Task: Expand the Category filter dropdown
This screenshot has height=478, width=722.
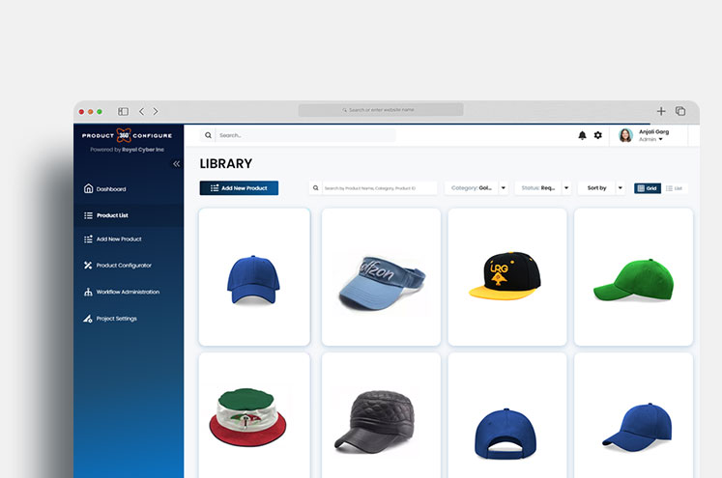Action: tap(504, 188)
